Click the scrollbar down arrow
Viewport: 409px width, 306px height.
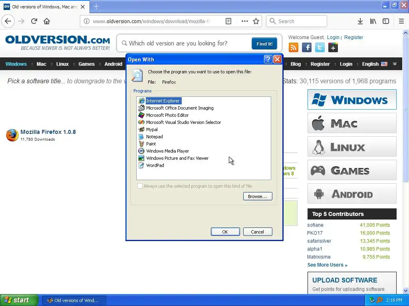(x=406, y=290)
